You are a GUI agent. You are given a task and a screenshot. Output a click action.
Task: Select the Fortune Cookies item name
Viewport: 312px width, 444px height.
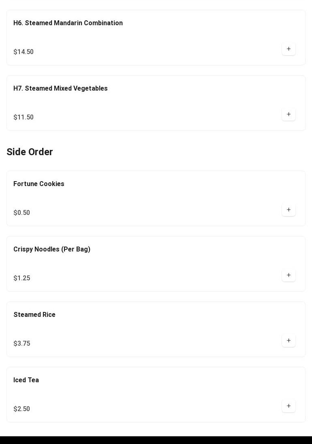tap(38, 184)
